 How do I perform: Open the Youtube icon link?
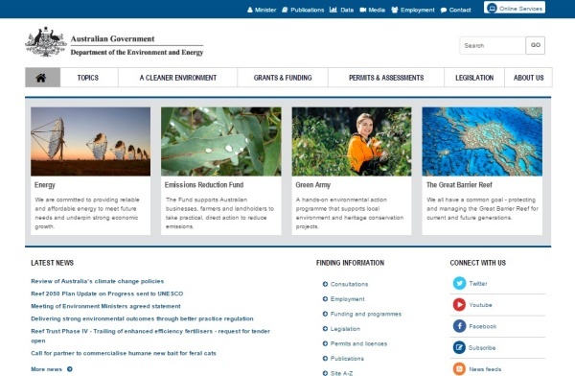pos(459,305)
